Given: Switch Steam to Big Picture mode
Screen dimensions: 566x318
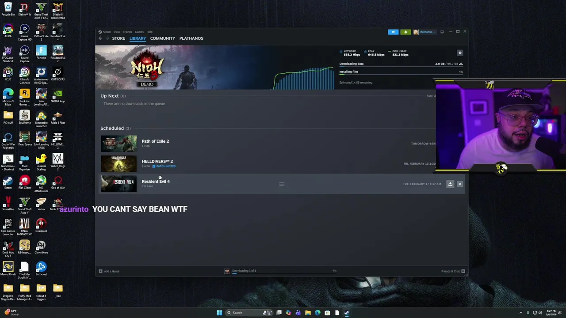Looking at the screenshot, I should (x=442, y=32).
